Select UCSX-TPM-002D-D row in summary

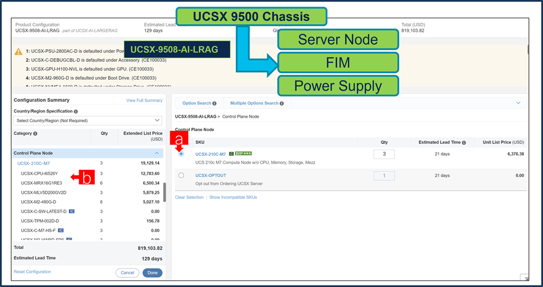point(88,221)
